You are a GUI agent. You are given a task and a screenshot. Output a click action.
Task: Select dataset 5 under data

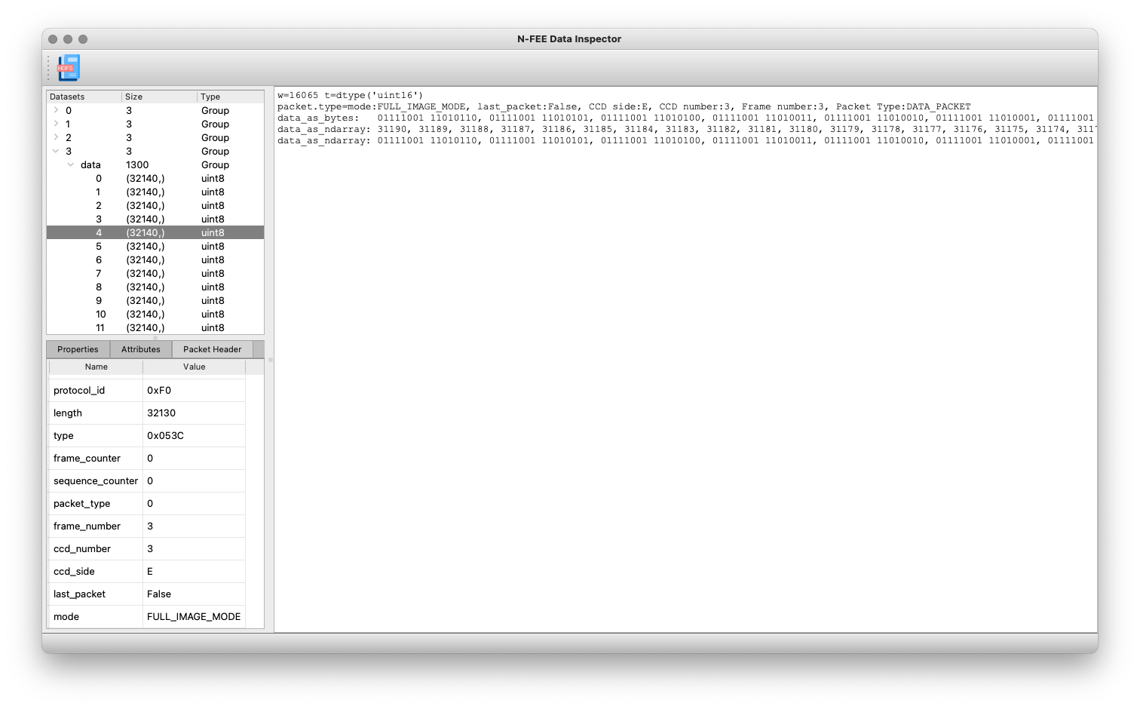(155, 246)
